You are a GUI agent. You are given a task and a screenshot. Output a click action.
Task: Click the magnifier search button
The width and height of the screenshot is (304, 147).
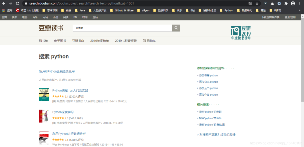pos(176,28)
